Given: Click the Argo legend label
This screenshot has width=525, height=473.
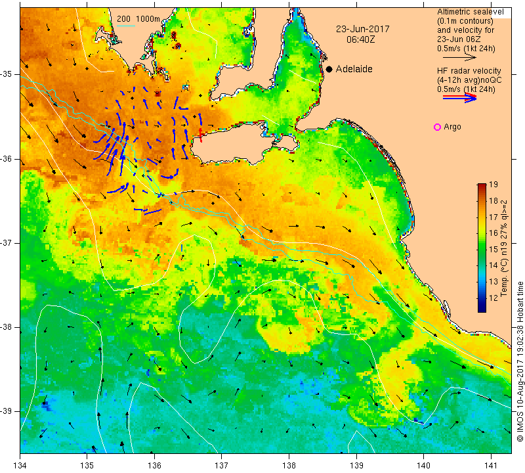Looking at the screenshot, I should [452, 127].
